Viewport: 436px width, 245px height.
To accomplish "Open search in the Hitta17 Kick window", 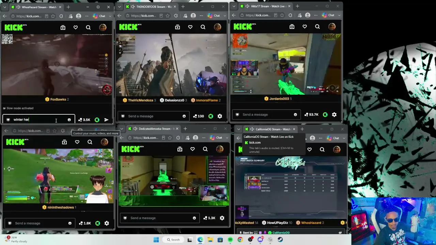I will coord(317,27).
